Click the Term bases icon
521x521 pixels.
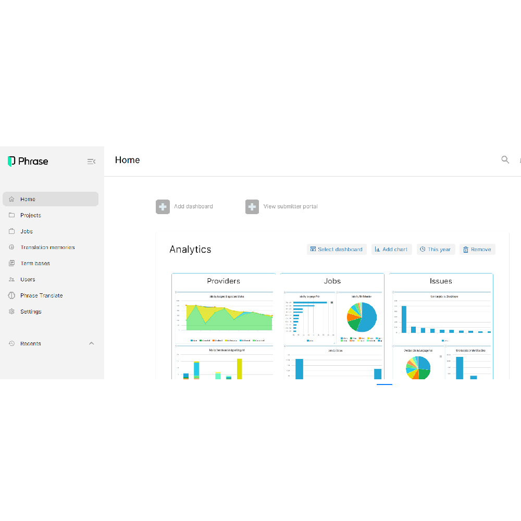(12, 264)
